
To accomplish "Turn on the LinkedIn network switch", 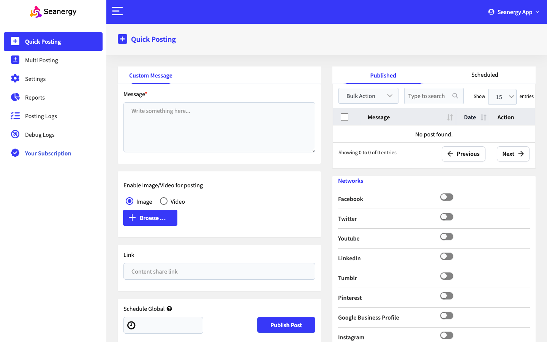I will (x=446, y=256).
